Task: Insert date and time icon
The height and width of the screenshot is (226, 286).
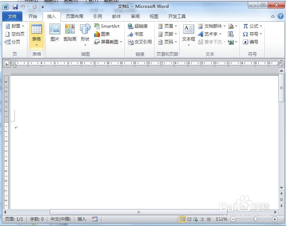Action: 230,34
